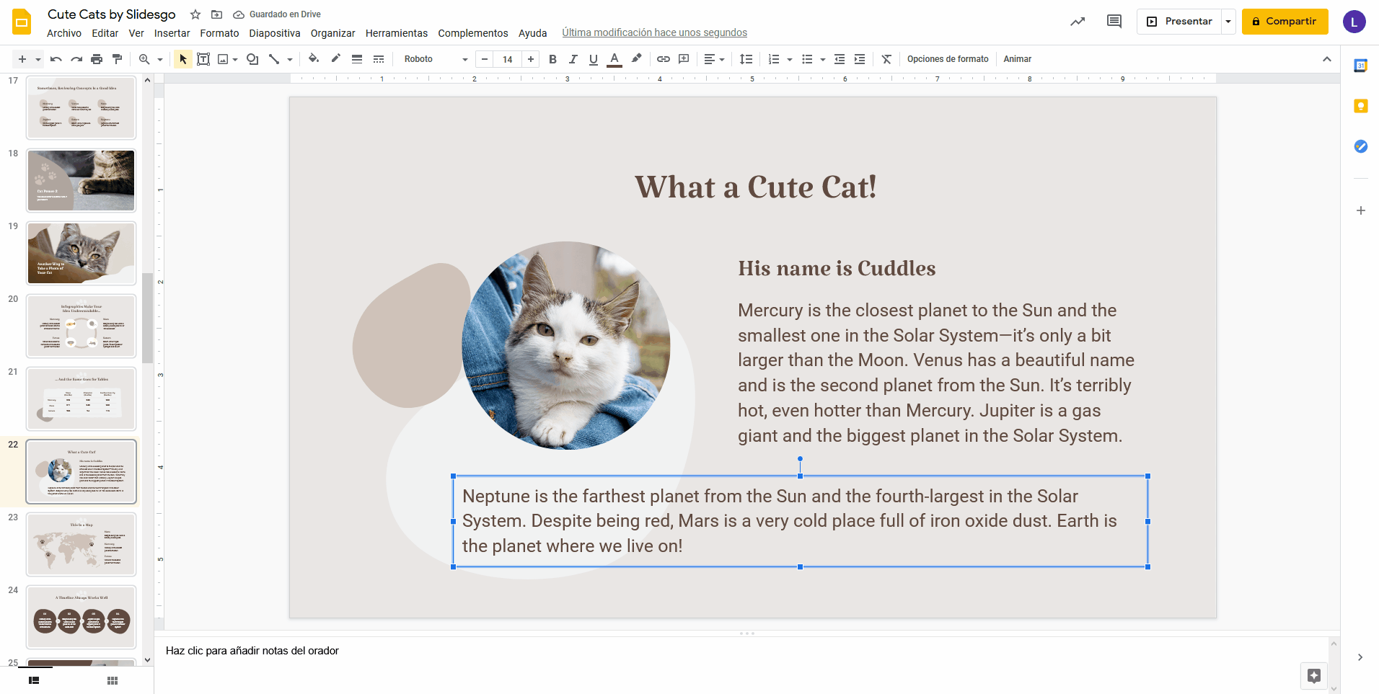Click the Compartir button
The width and height of the screenshot is (1379, 694).
[x=1285, y=22]
